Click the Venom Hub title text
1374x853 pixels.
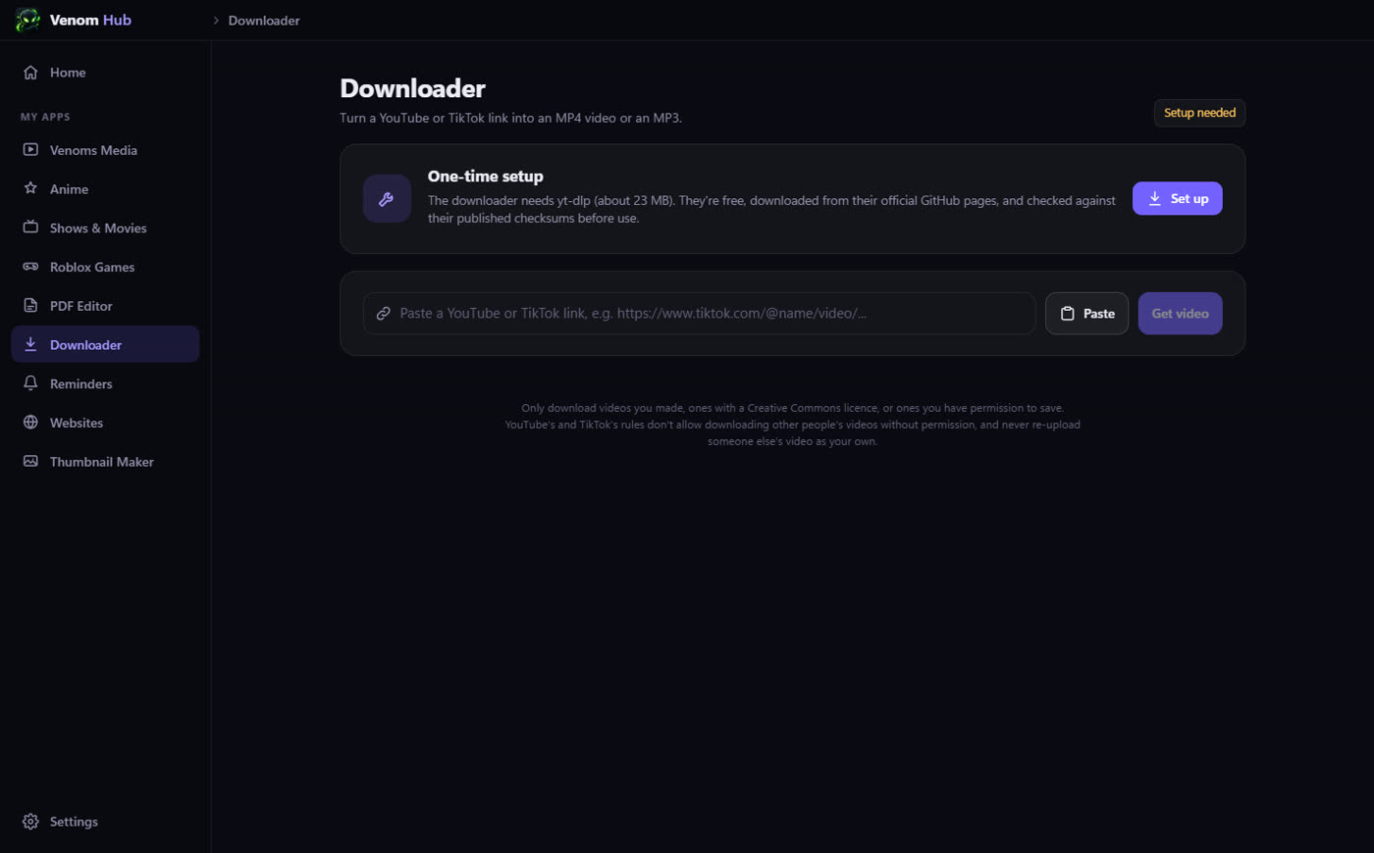tap(90, 20)
